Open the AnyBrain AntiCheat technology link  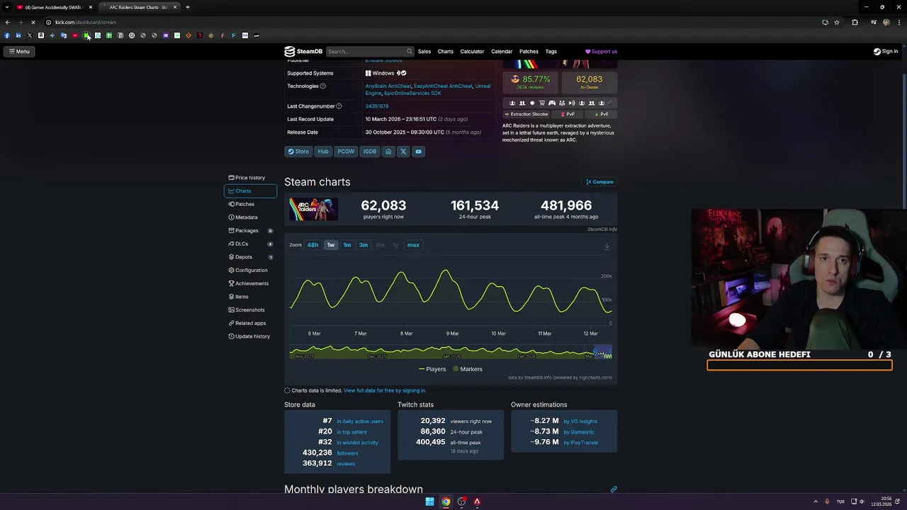click(x=388, y=86)
